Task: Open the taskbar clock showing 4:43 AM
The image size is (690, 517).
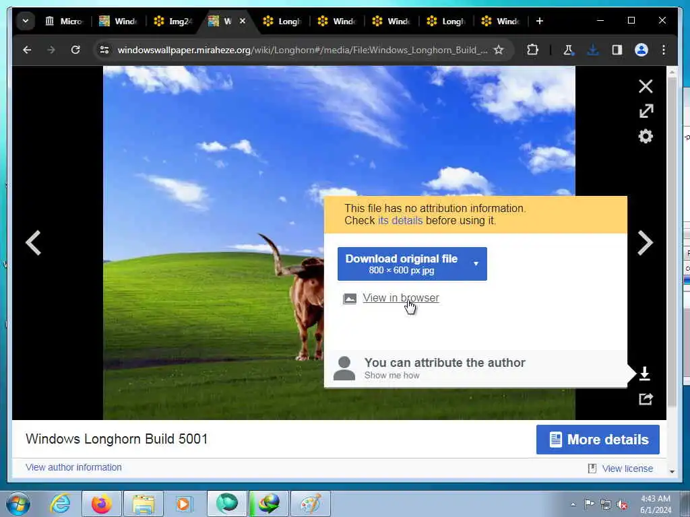Action: point(656,504)
